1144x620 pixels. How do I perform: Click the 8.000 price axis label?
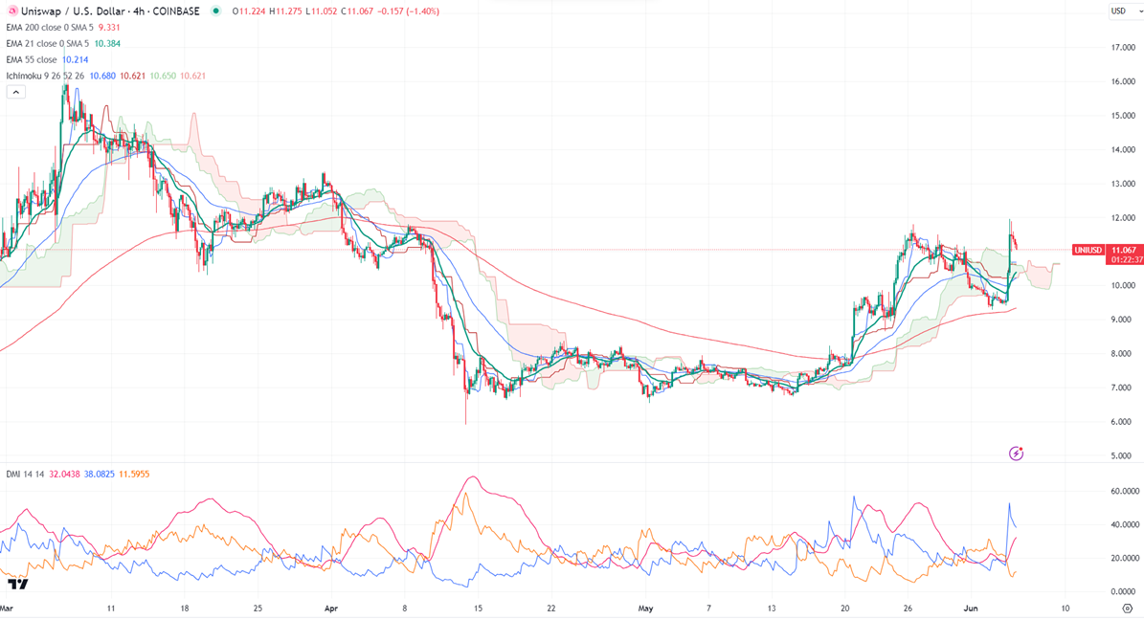tap(1123, 354)
